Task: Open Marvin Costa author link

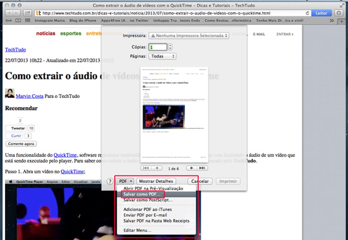Action: (x=30, y=96)
